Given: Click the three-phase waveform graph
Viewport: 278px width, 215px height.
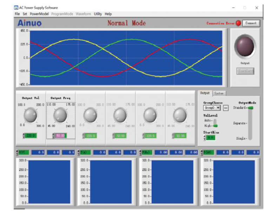Looking at the screenshot, I should point(126,58).
